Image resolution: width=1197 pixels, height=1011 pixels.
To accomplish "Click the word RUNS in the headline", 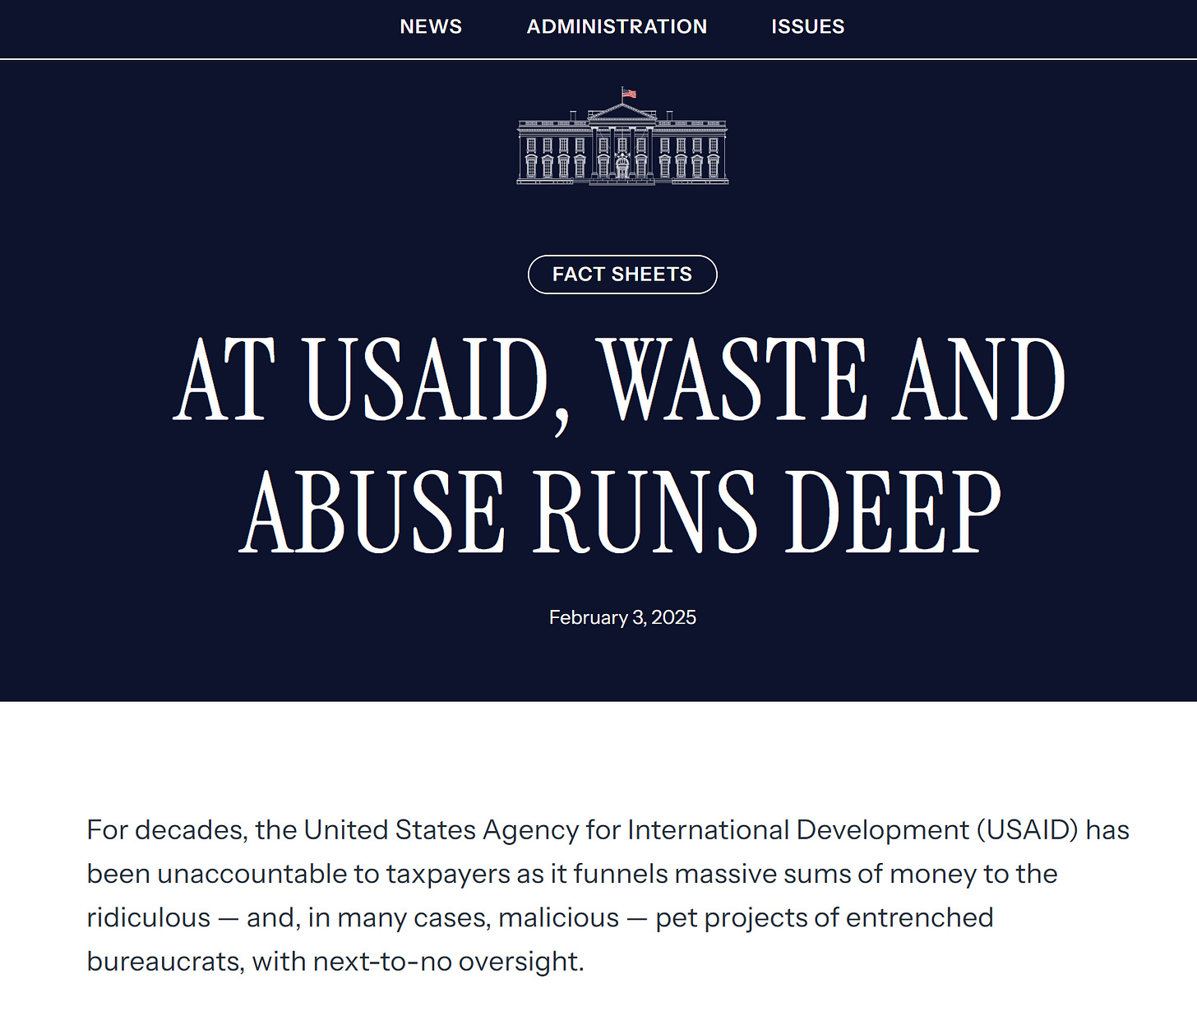I will tap(645, 511).
